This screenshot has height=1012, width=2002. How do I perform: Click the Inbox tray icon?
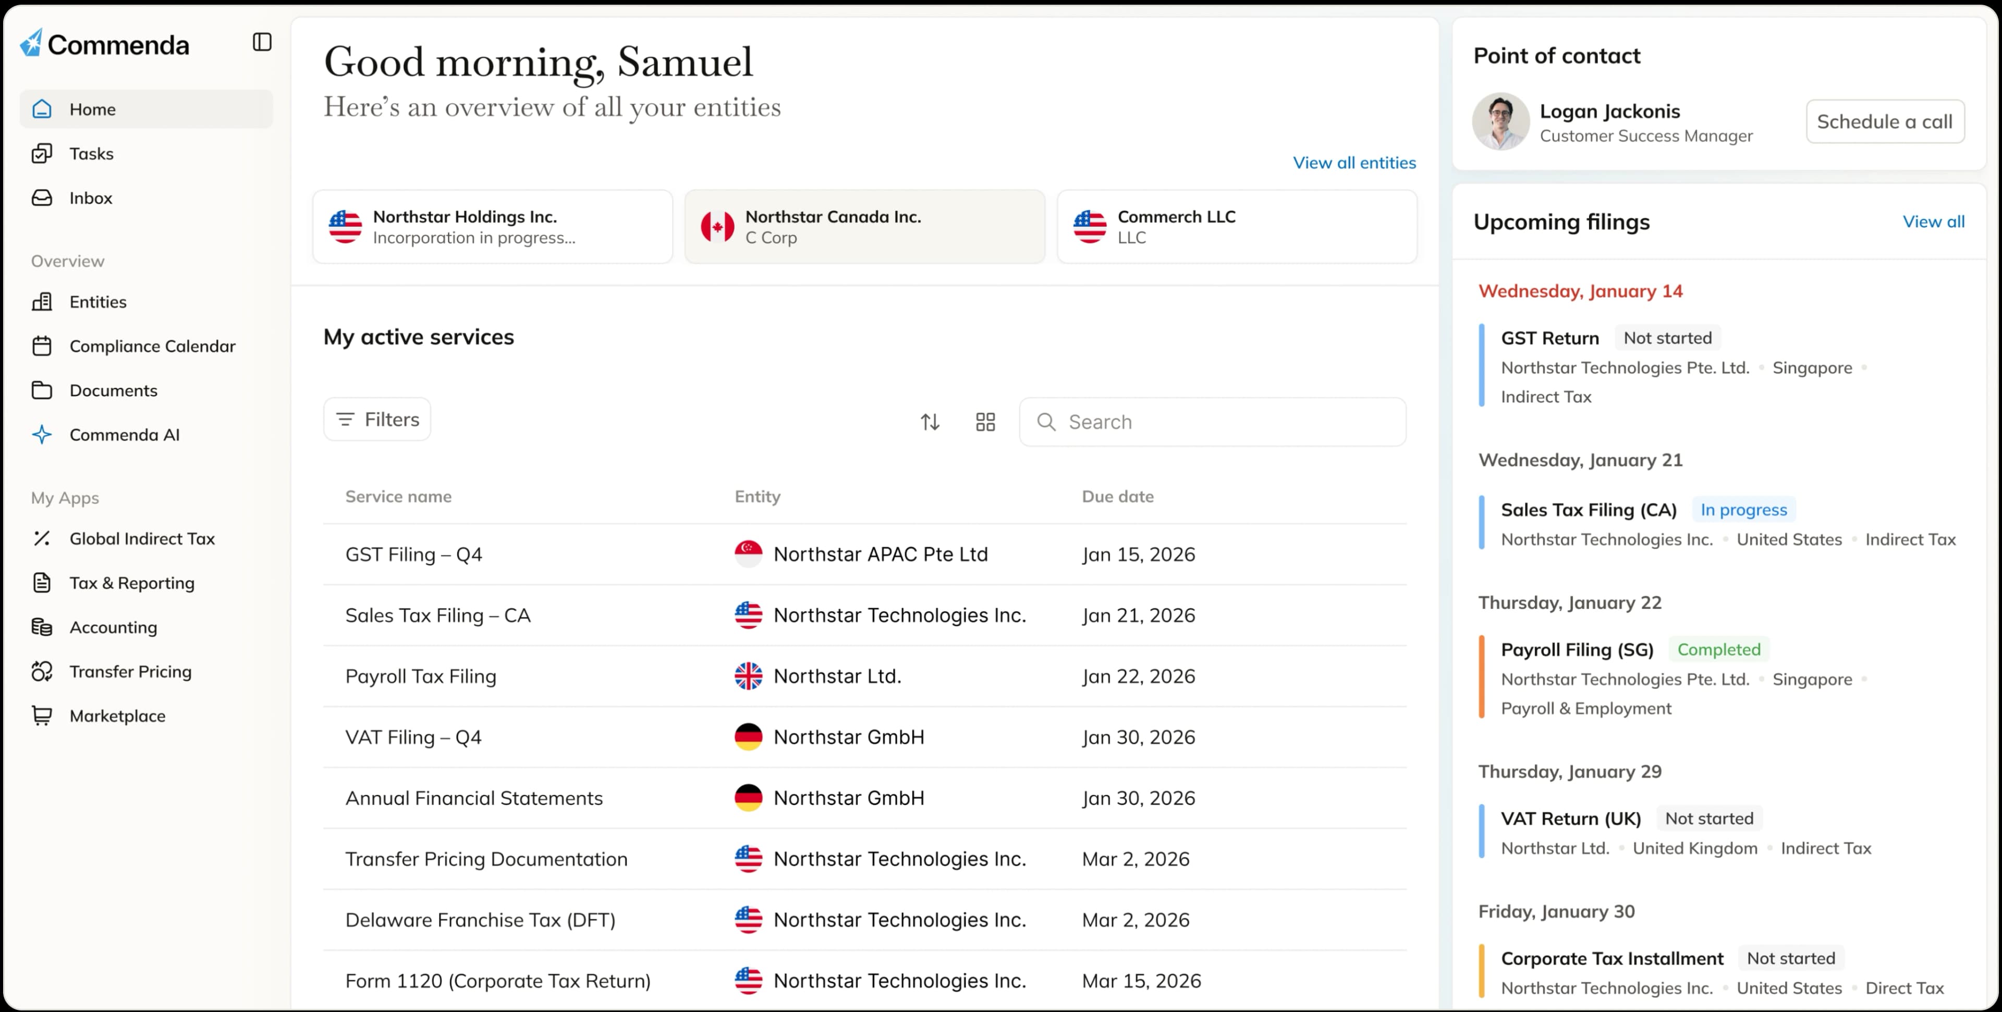click(x=42, y=198)
